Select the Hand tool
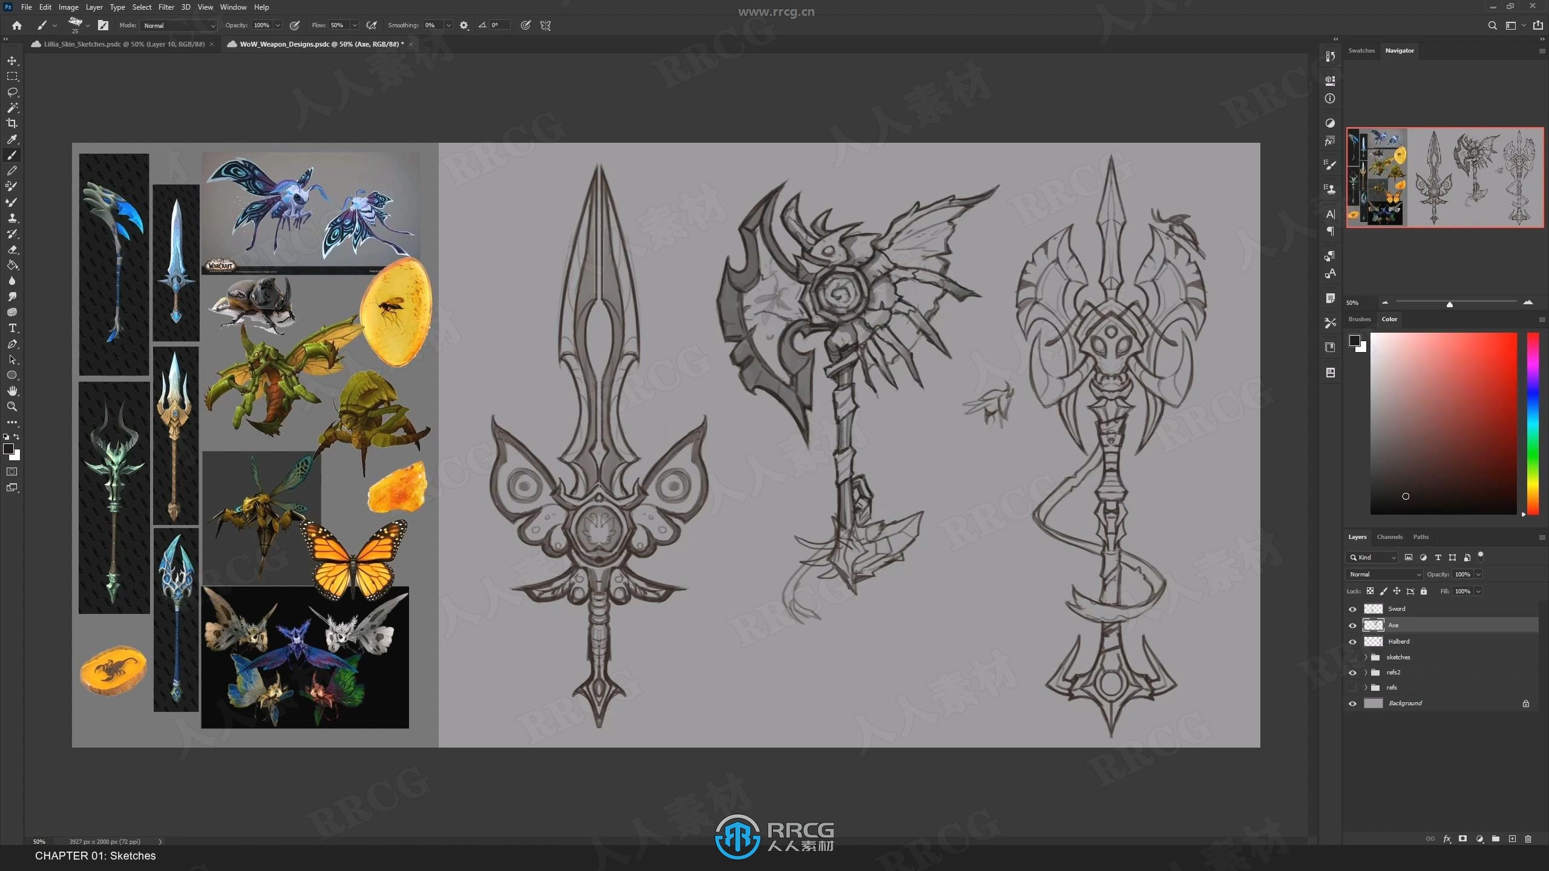This screenshot has width=1549, height=871. point(12,391)
